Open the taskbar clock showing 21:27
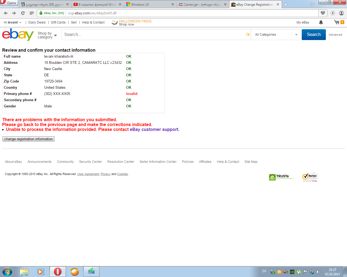Screen dimensions: 347x277 point(332,272)
